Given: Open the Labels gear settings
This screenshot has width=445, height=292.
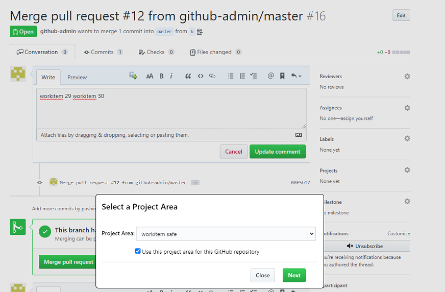Looking at the screenshot, I should tap(407, 138).
